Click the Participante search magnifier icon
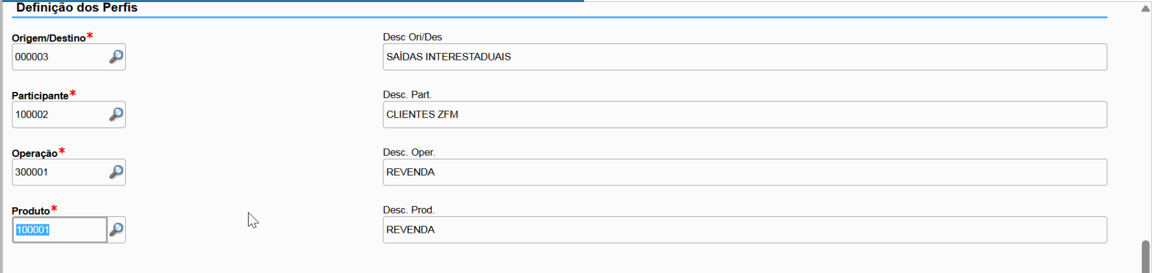 point(116,114)
